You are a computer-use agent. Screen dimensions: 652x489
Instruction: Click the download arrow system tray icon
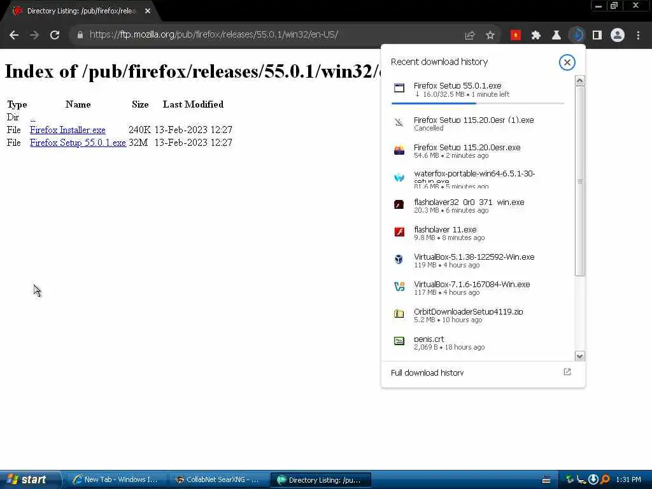coord(593,479)
